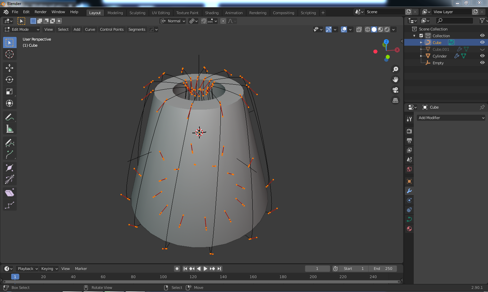The width and height of the screenshot is (488, 292).
Task: Open Scene properties tab
Action: 409,159
